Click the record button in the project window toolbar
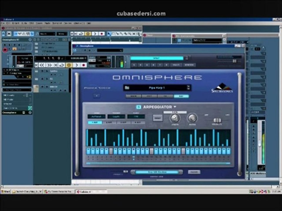Viewport: 282px width, 211px height. click(x=102, y=34)
